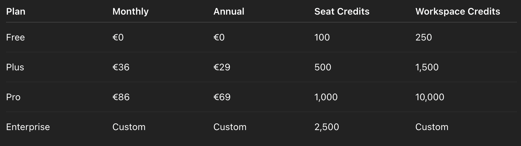Image resolution: width=521 pixels, height=146 pixels.
Task: Select the €36 monthly price for Plus
Action: click(121, 67)
